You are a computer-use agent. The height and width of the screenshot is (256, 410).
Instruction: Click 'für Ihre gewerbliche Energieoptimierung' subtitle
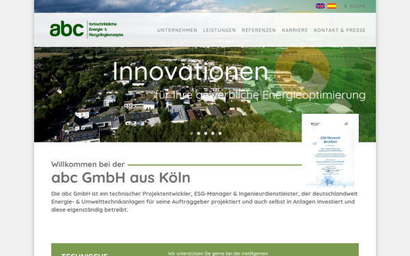pyautogui.click(x=260, y=95)
